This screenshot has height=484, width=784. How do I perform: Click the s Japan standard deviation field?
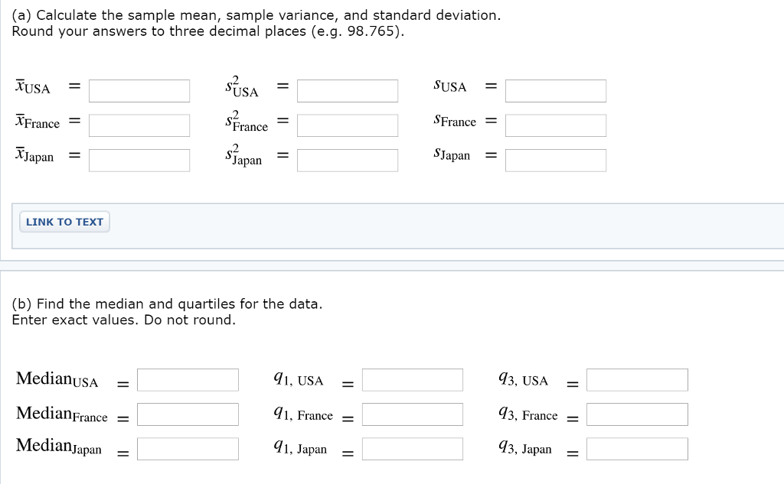[556, 160]
